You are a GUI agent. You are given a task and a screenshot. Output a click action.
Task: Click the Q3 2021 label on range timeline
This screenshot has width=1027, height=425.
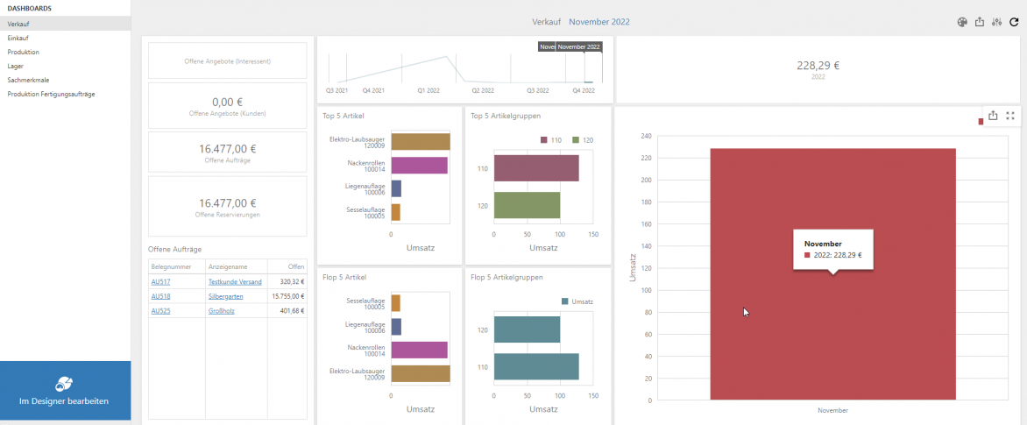pyautogui.click(x=336, y=90)
